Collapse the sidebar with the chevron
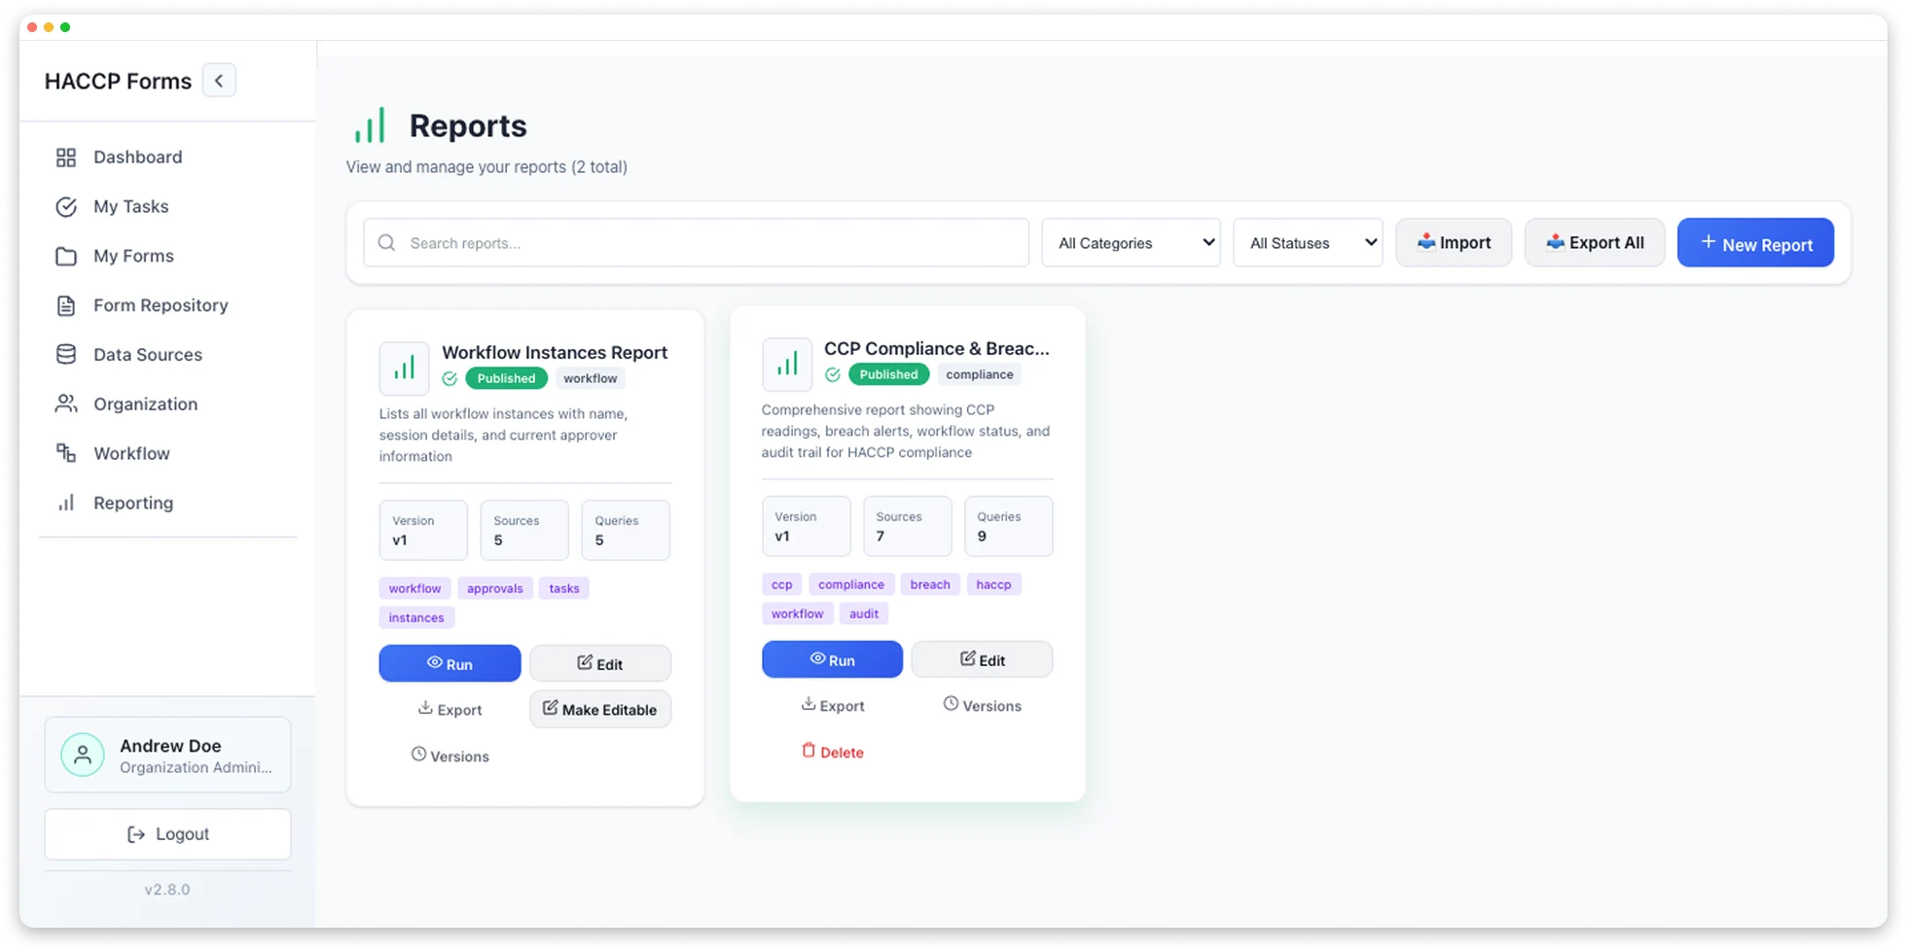The width and height of the screenshot is (1907, 952). [219, 80]
